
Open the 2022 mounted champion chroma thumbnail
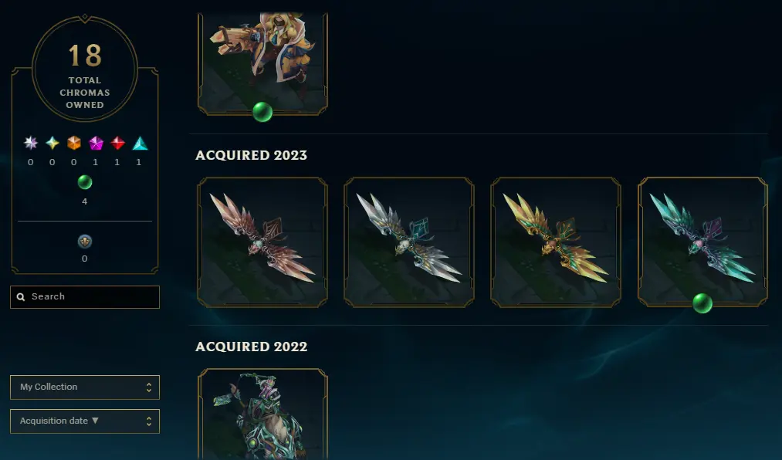[x=262, y=414]
